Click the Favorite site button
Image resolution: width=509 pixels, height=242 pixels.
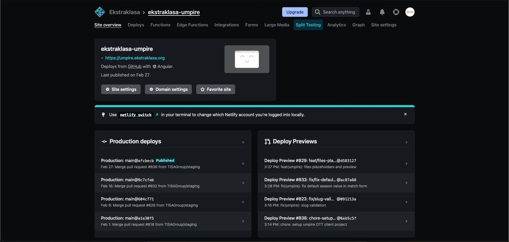(x=216, y=89)
